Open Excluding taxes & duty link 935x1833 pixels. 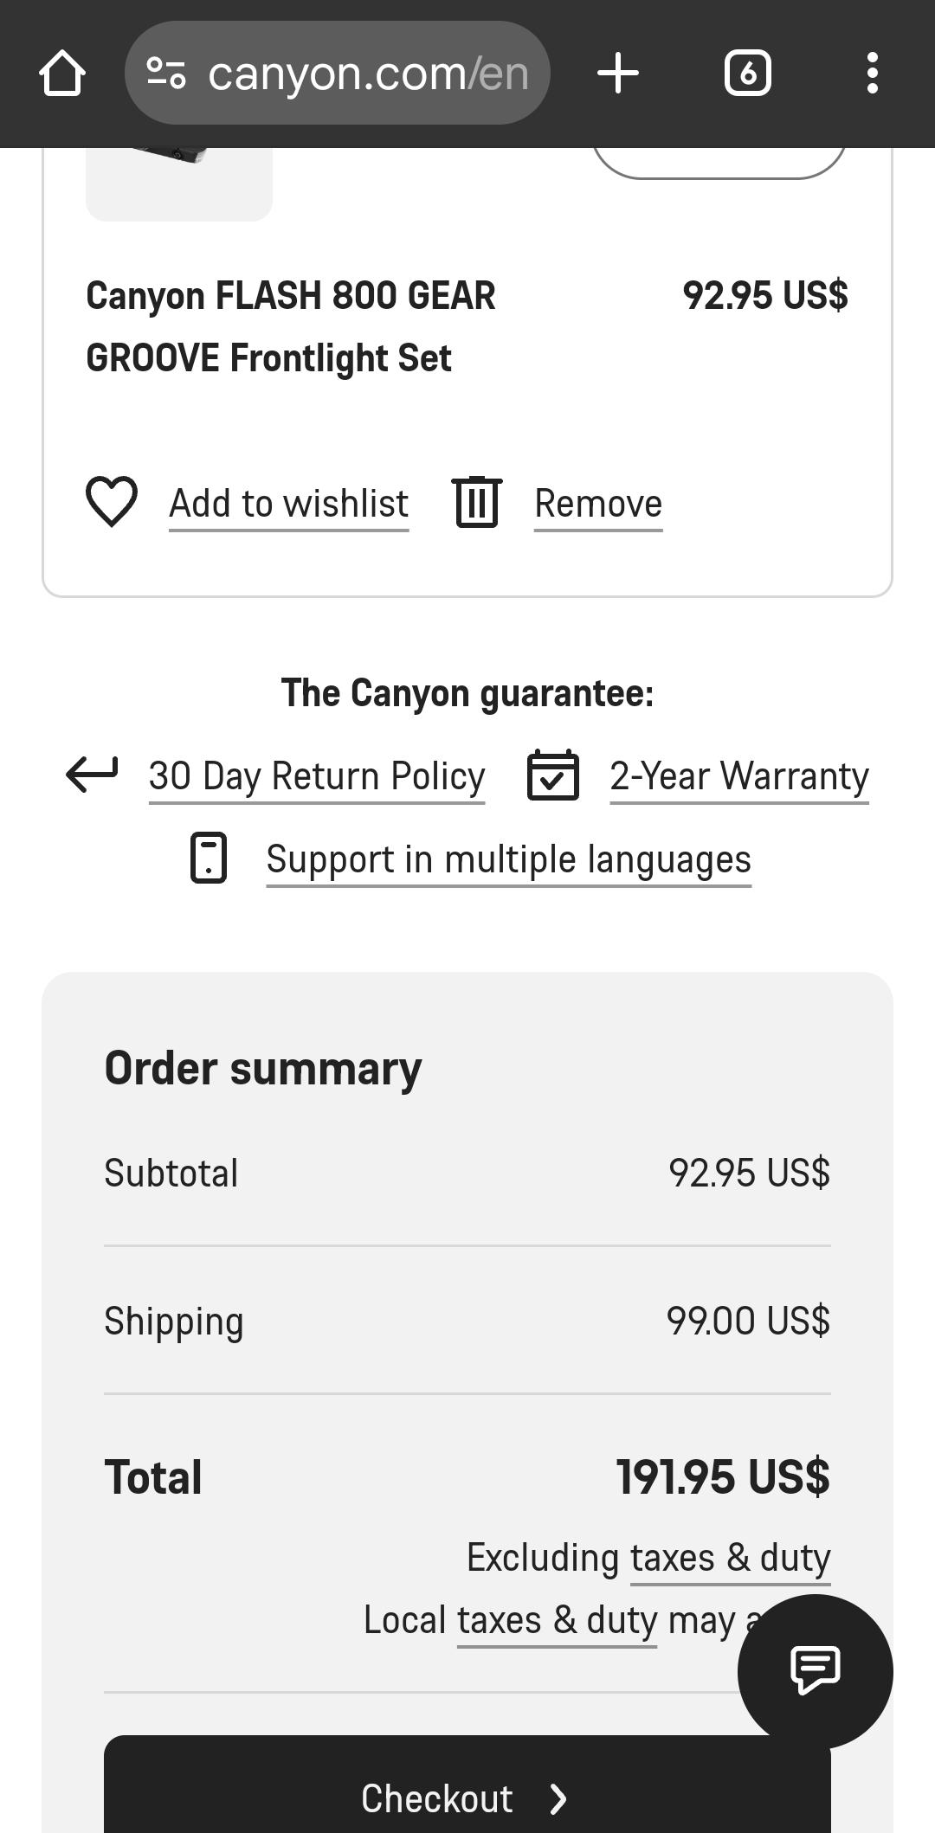point(729,1558)
